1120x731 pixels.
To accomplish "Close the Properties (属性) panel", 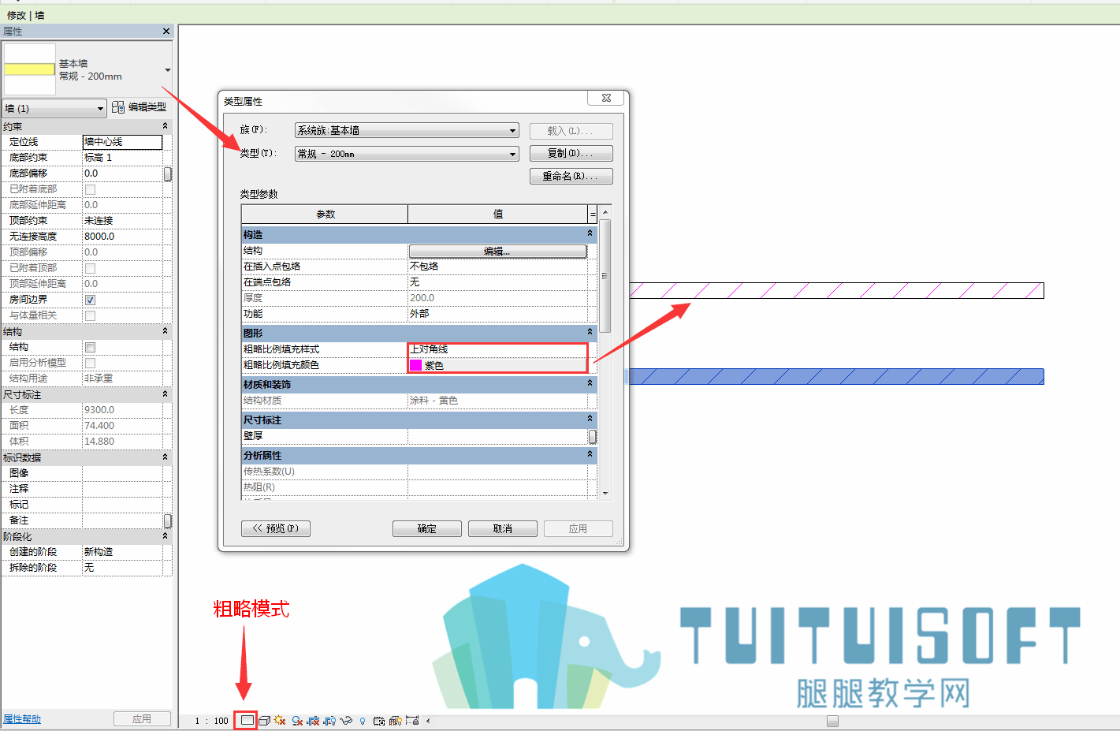I will coord(166,31).
